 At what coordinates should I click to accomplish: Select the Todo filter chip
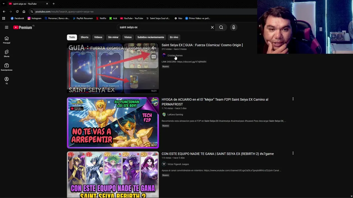coord(72,37)
